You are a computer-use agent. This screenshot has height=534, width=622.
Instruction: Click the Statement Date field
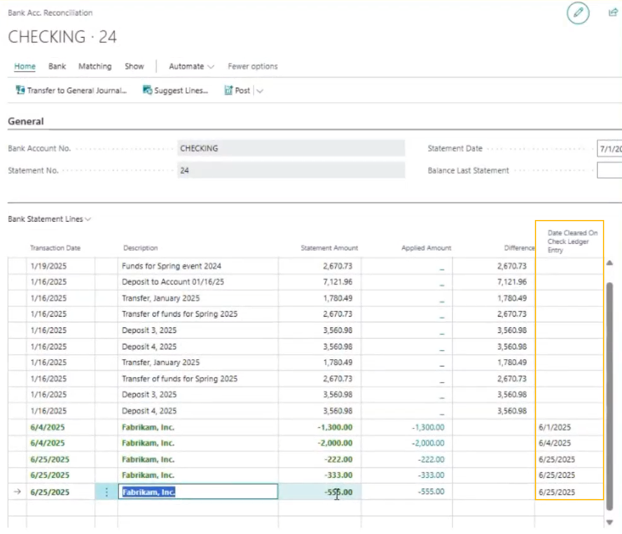point(607,148)
